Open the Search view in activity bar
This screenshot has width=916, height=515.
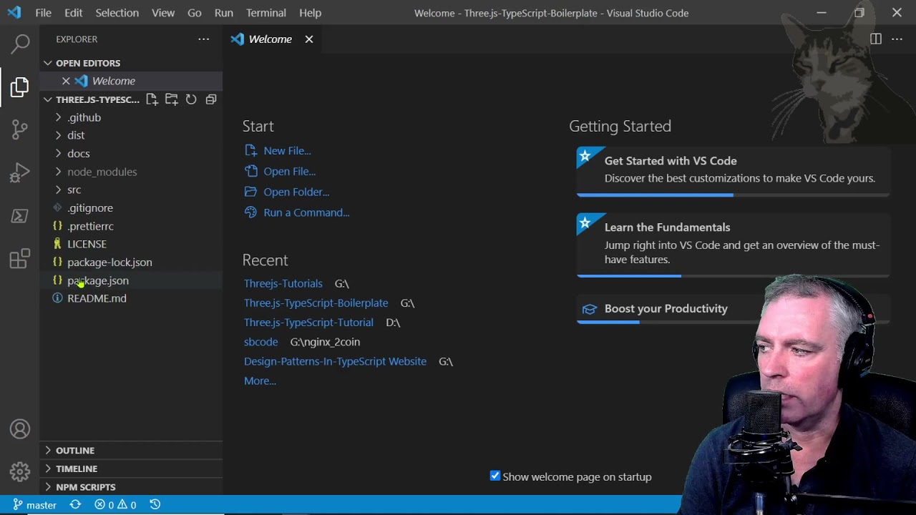pos(20,44)
